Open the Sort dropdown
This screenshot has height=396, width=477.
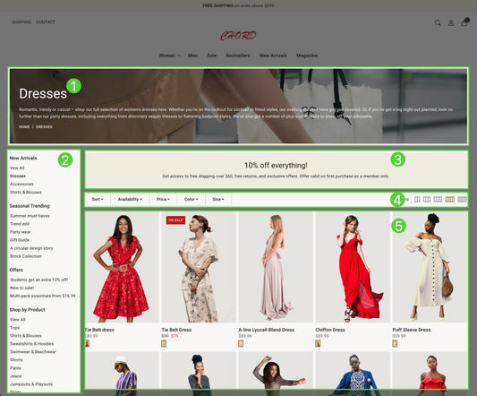tap(98, 199)
